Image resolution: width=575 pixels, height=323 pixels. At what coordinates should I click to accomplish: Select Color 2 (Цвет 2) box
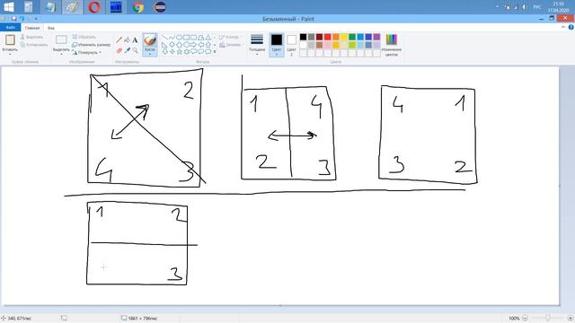tap(291, 44)
